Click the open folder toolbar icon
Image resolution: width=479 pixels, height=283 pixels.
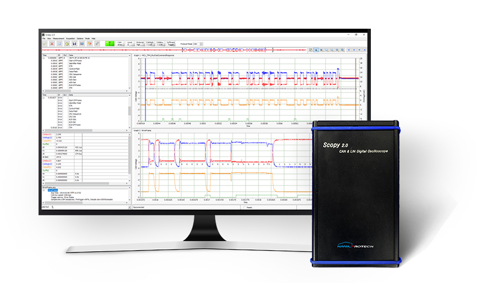click(67, 44)
